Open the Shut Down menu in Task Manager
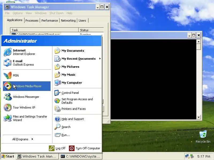This screenshot has height=160, width=214. coord(56,13)
